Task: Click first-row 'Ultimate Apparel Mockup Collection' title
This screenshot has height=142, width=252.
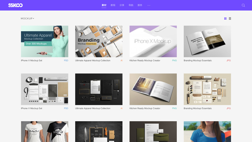Action: [93, 61]
